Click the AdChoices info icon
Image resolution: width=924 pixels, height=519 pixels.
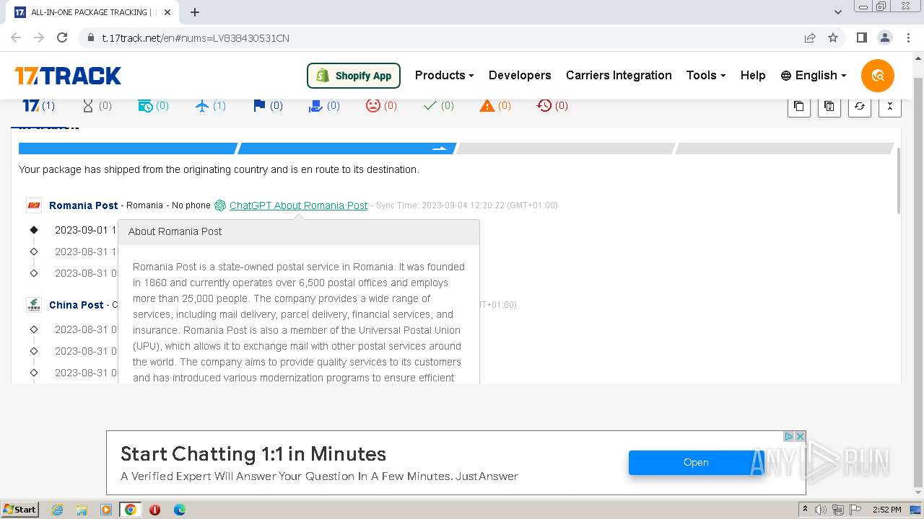pyautogui.click(x=789, y=436)
